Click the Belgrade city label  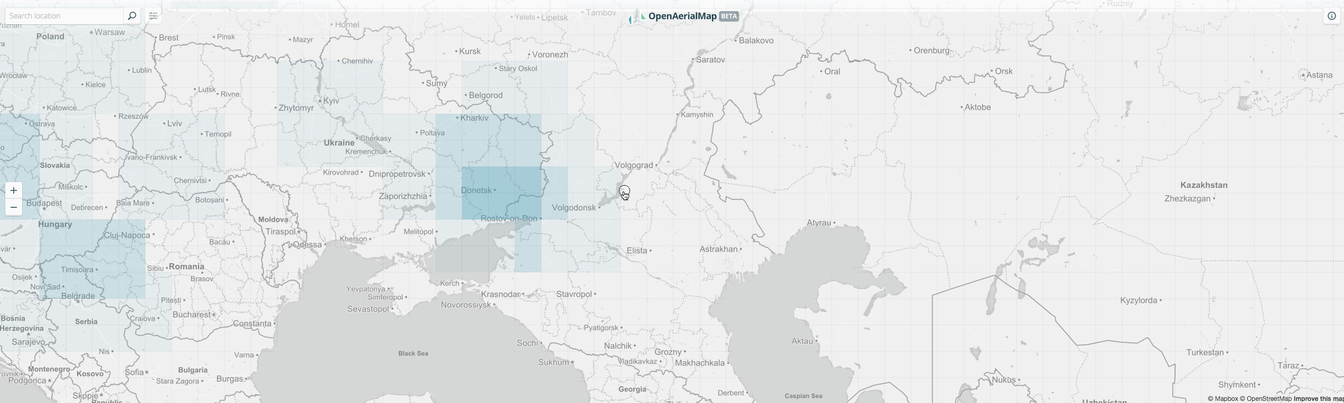tap(78, 296)
